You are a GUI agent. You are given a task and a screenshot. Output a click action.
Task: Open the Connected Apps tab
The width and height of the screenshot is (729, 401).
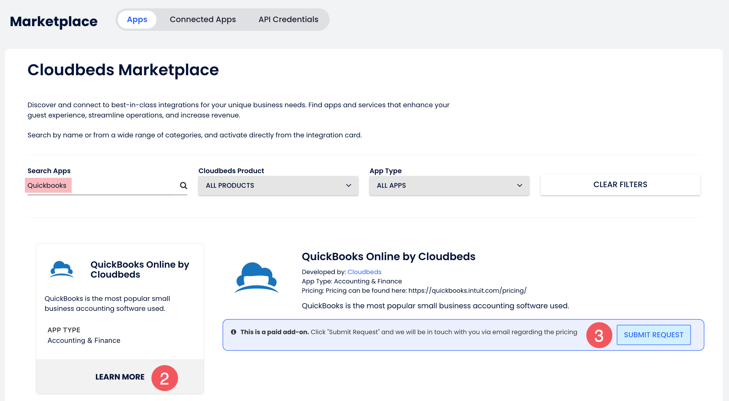203,20
